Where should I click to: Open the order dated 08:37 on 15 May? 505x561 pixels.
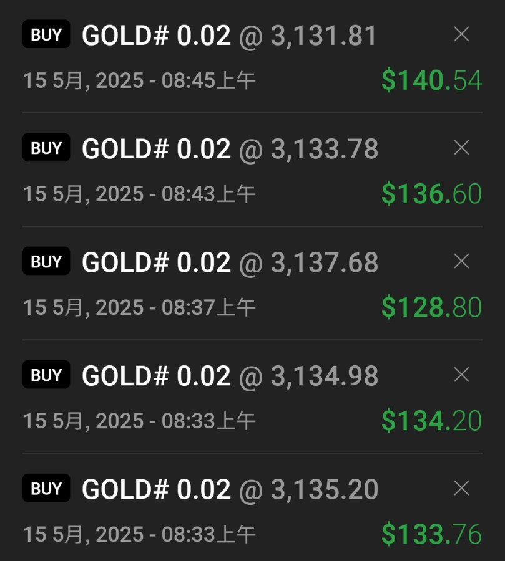click(139, 307)
